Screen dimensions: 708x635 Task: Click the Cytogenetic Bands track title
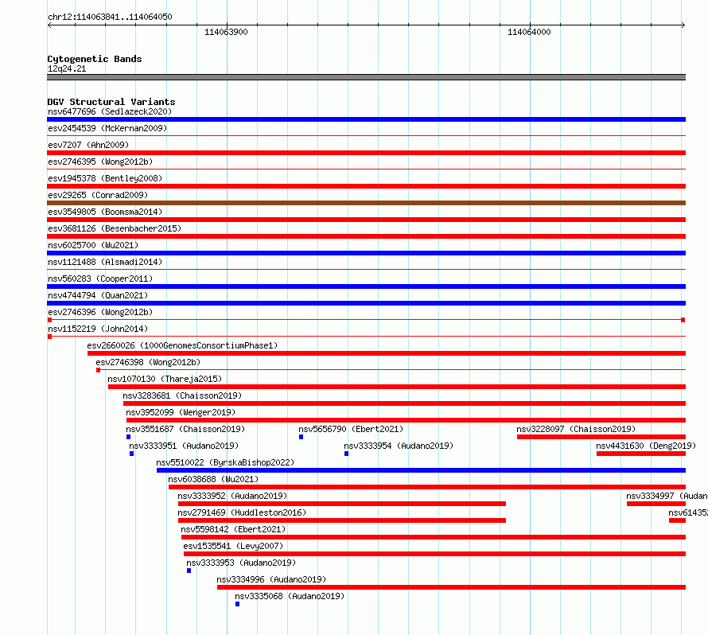point(95,59)
